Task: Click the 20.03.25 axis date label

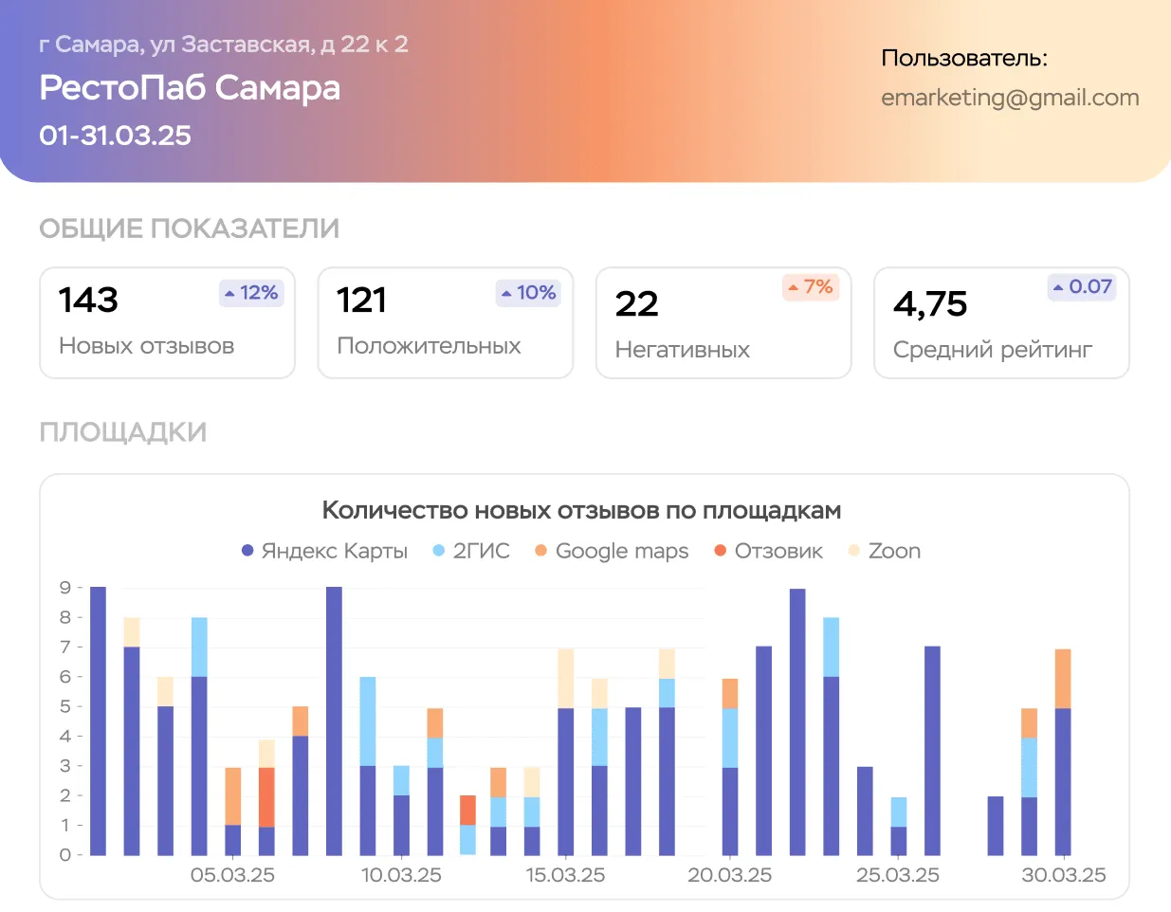Action: 729,875
